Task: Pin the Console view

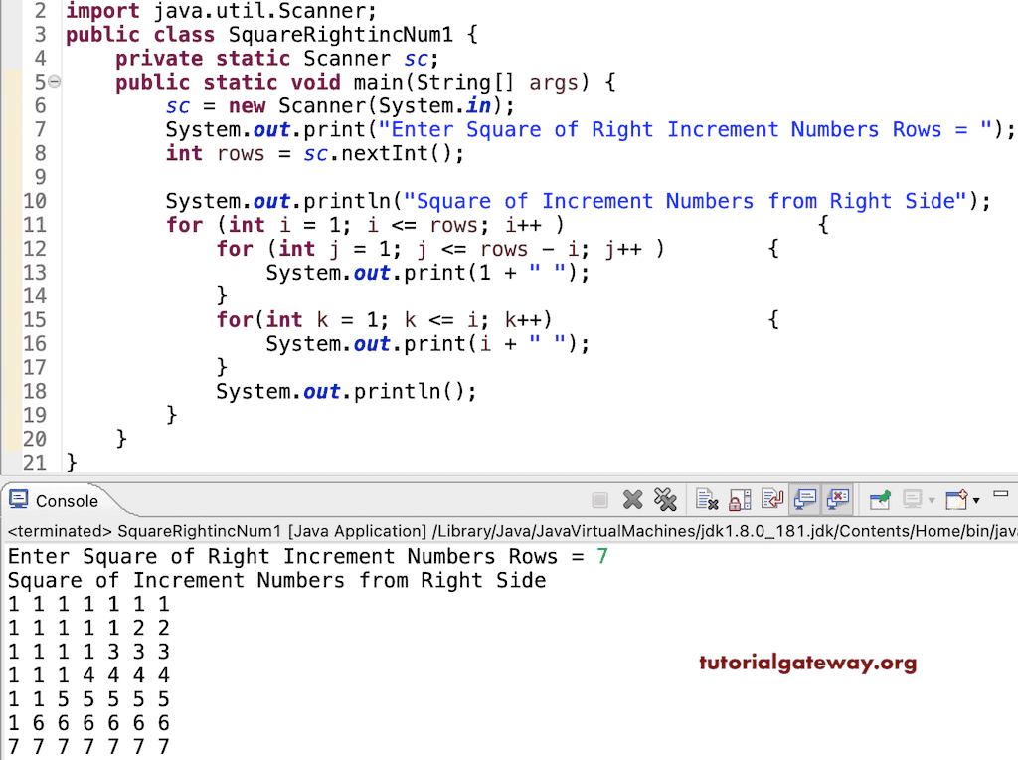Action: 878,499
